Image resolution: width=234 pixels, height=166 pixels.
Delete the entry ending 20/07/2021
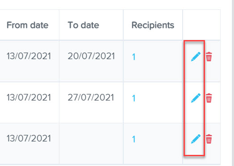click(209, 57)
